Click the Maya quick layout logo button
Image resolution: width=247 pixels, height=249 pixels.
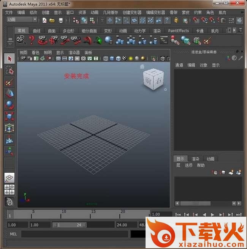9,202
